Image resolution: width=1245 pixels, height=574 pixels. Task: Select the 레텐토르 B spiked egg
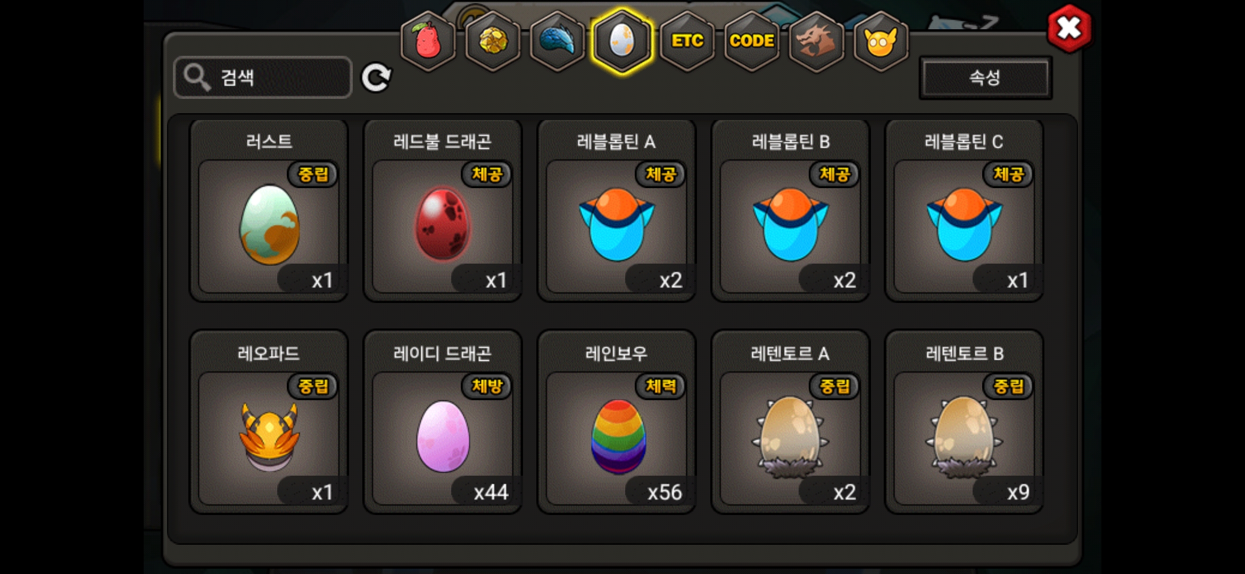click(x=964, y=422)
